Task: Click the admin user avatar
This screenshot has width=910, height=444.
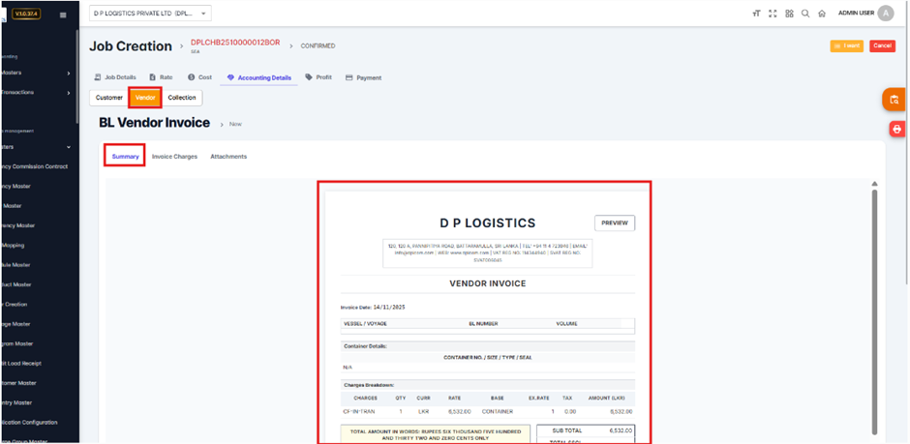Action: coord(886,14)
